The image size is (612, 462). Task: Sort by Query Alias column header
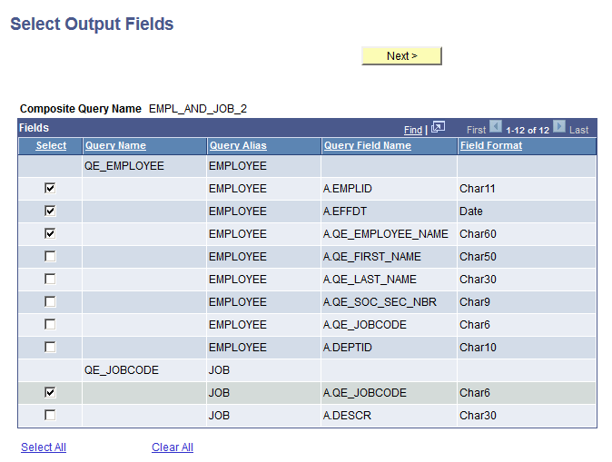pyautogui.click(x=238, y=145)
